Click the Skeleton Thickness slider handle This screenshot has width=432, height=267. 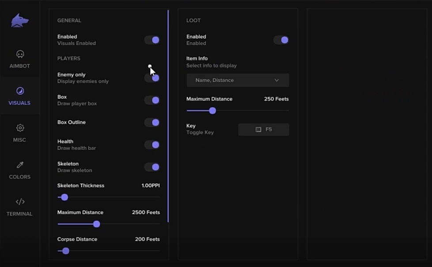point(64,197)
